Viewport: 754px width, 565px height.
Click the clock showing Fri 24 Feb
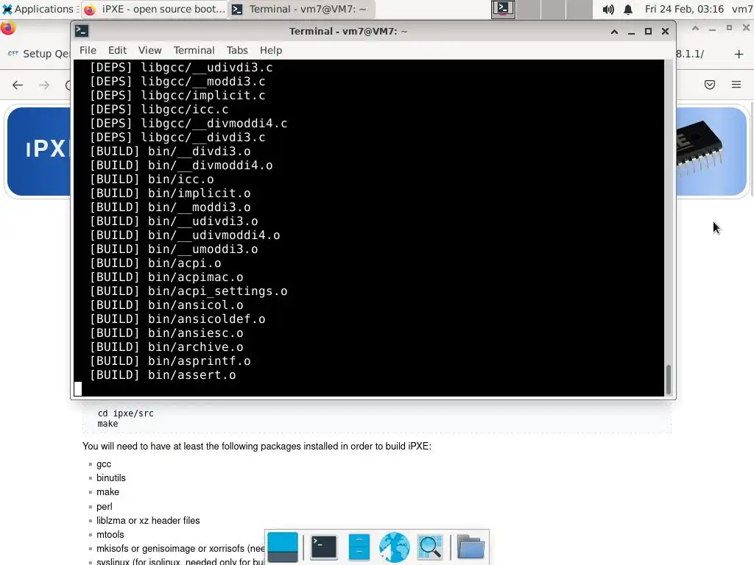click(x=684, y=9)
